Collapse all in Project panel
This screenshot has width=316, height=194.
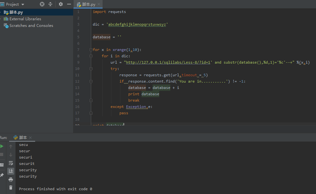[50, 4]
